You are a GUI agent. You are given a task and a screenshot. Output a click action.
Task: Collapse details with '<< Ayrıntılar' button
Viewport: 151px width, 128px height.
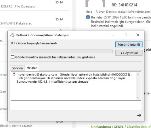pyautogui.click(x=129, y=53)
